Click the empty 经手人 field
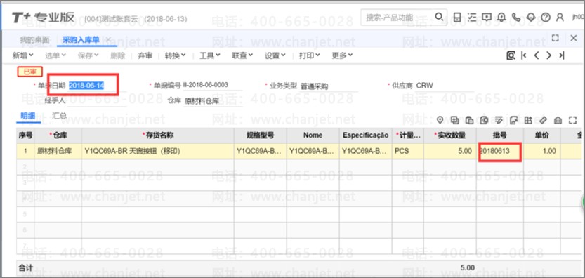 [x=96, y=100]
